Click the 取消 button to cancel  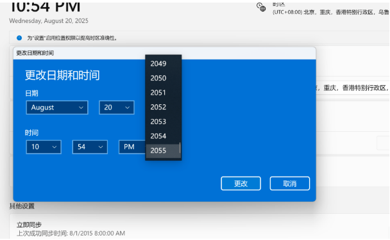click(290, 184)
